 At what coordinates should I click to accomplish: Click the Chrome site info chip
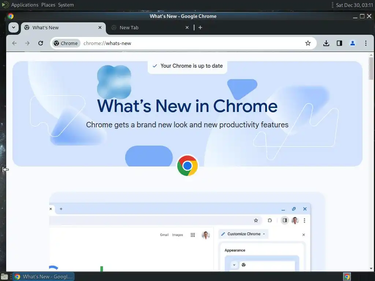coord(66,43)
